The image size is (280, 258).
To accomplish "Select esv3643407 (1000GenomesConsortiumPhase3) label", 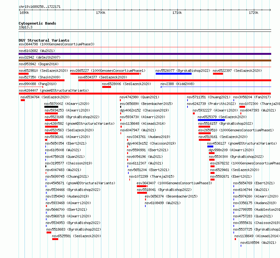I will [x=174, y=183].
